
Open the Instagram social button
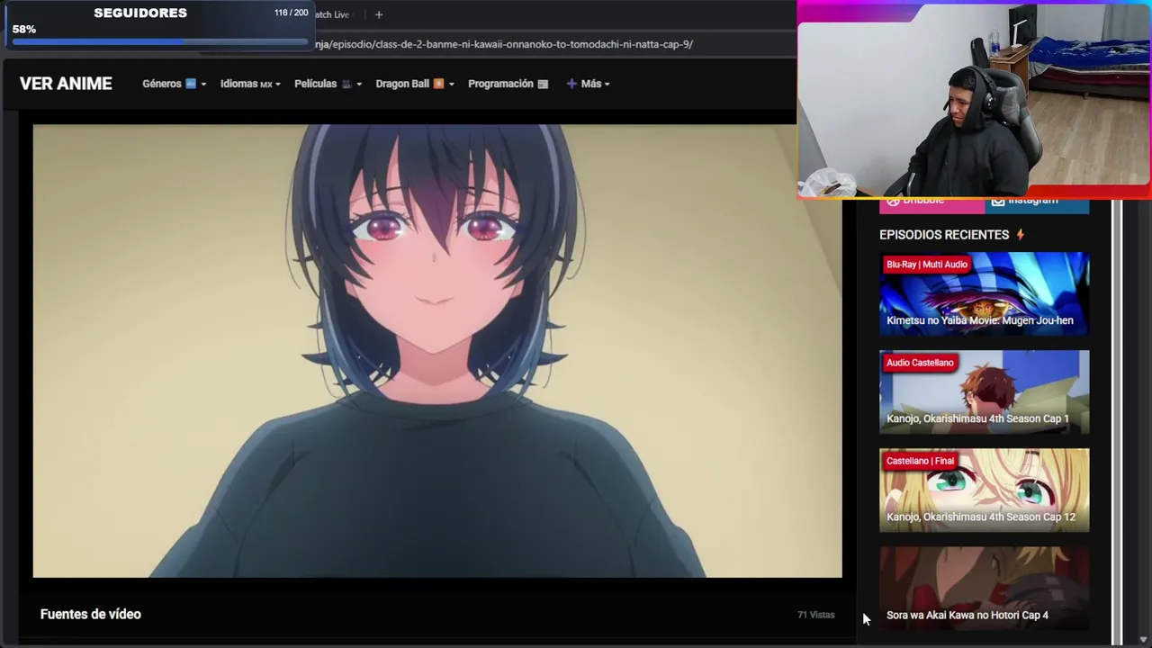pyautogui.click(x=1037, y=202)
